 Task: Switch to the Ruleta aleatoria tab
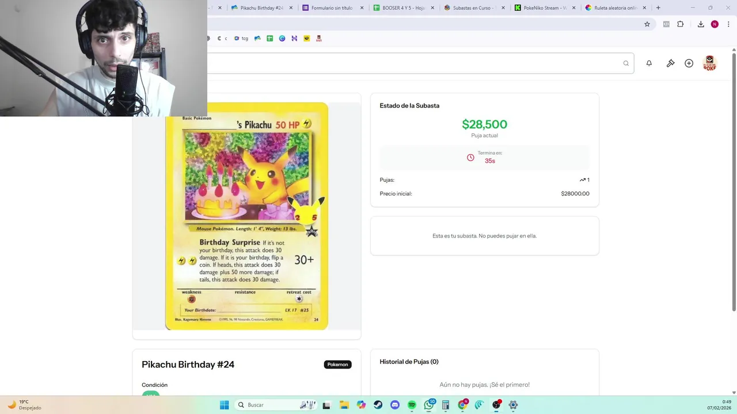613,8
